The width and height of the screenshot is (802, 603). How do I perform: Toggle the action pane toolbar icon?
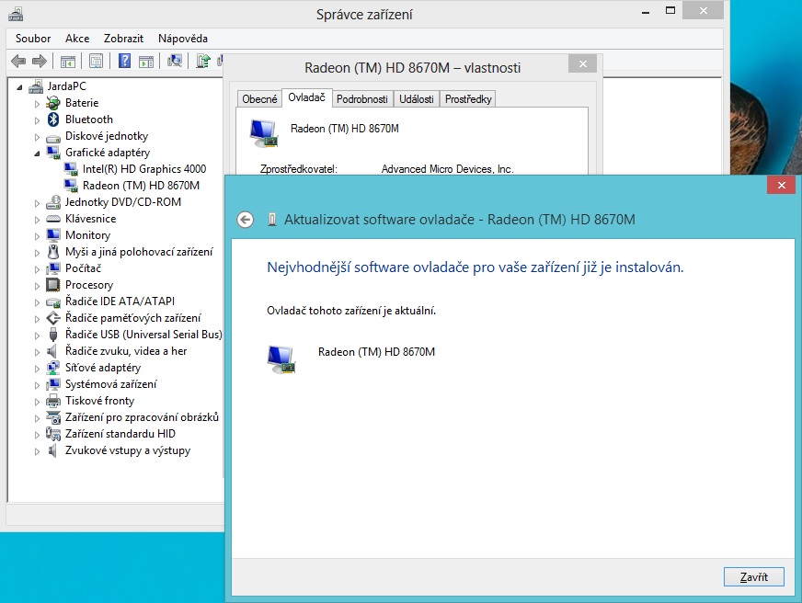tap(146, 62)
